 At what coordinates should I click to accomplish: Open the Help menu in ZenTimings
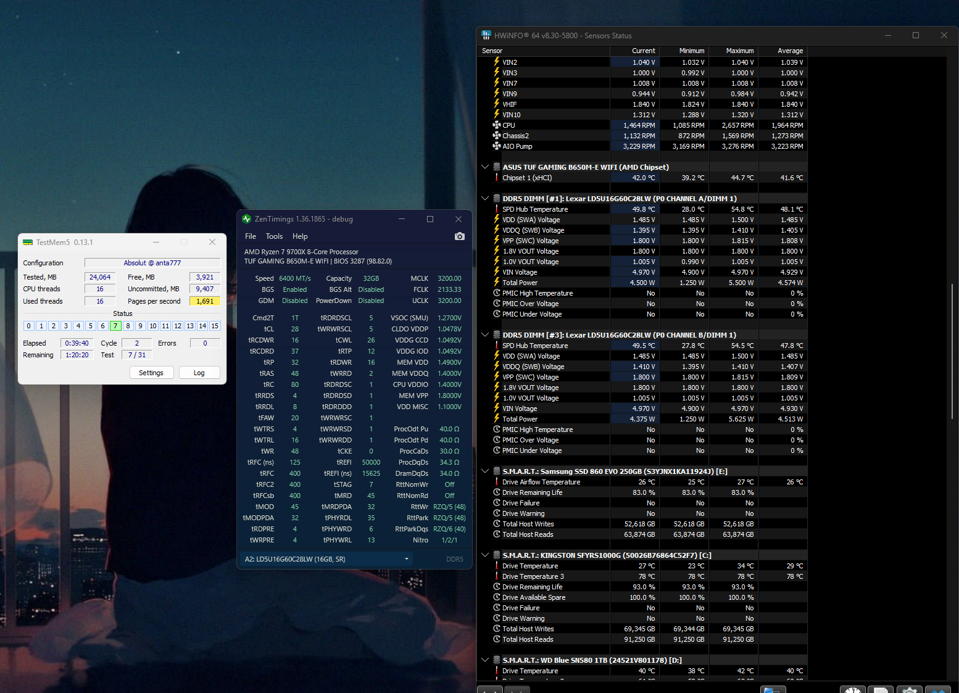300,236
